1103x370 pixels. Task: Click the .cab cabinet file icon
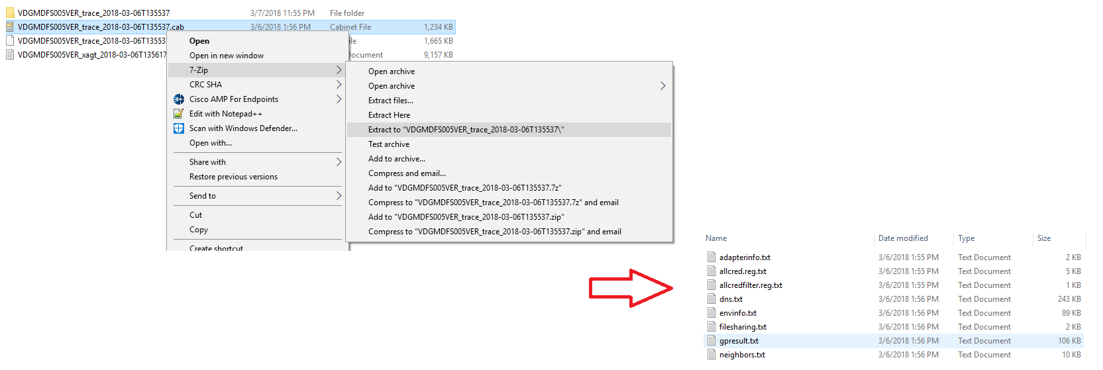(x=10, y=26)
